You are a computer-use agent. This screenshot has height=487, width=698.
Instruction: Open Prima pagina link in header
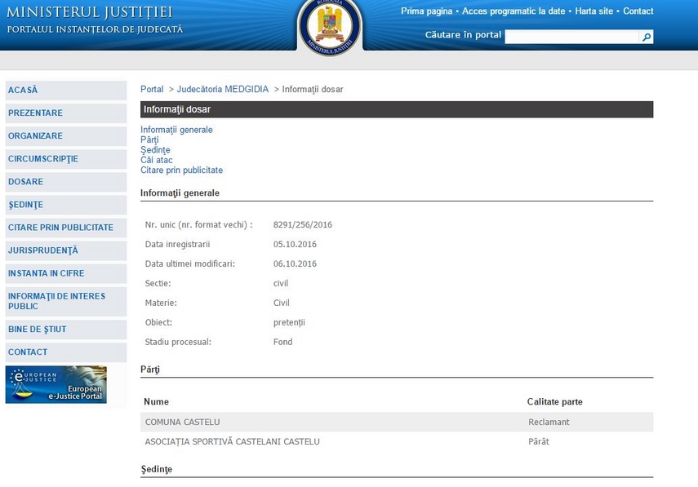(426, 11)
